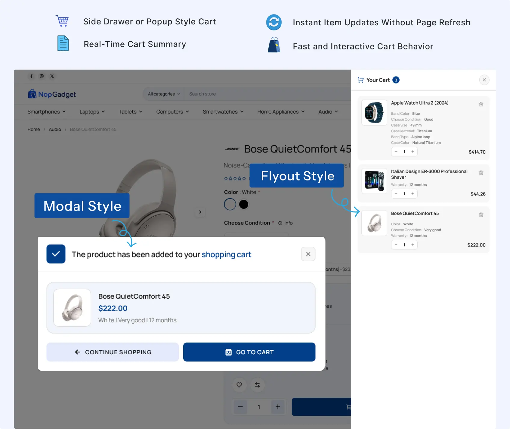This screenshot has width=510, height=429.
Task: Increase Apple Watch Ultra 2 quantity
Action: click(413, 152)
